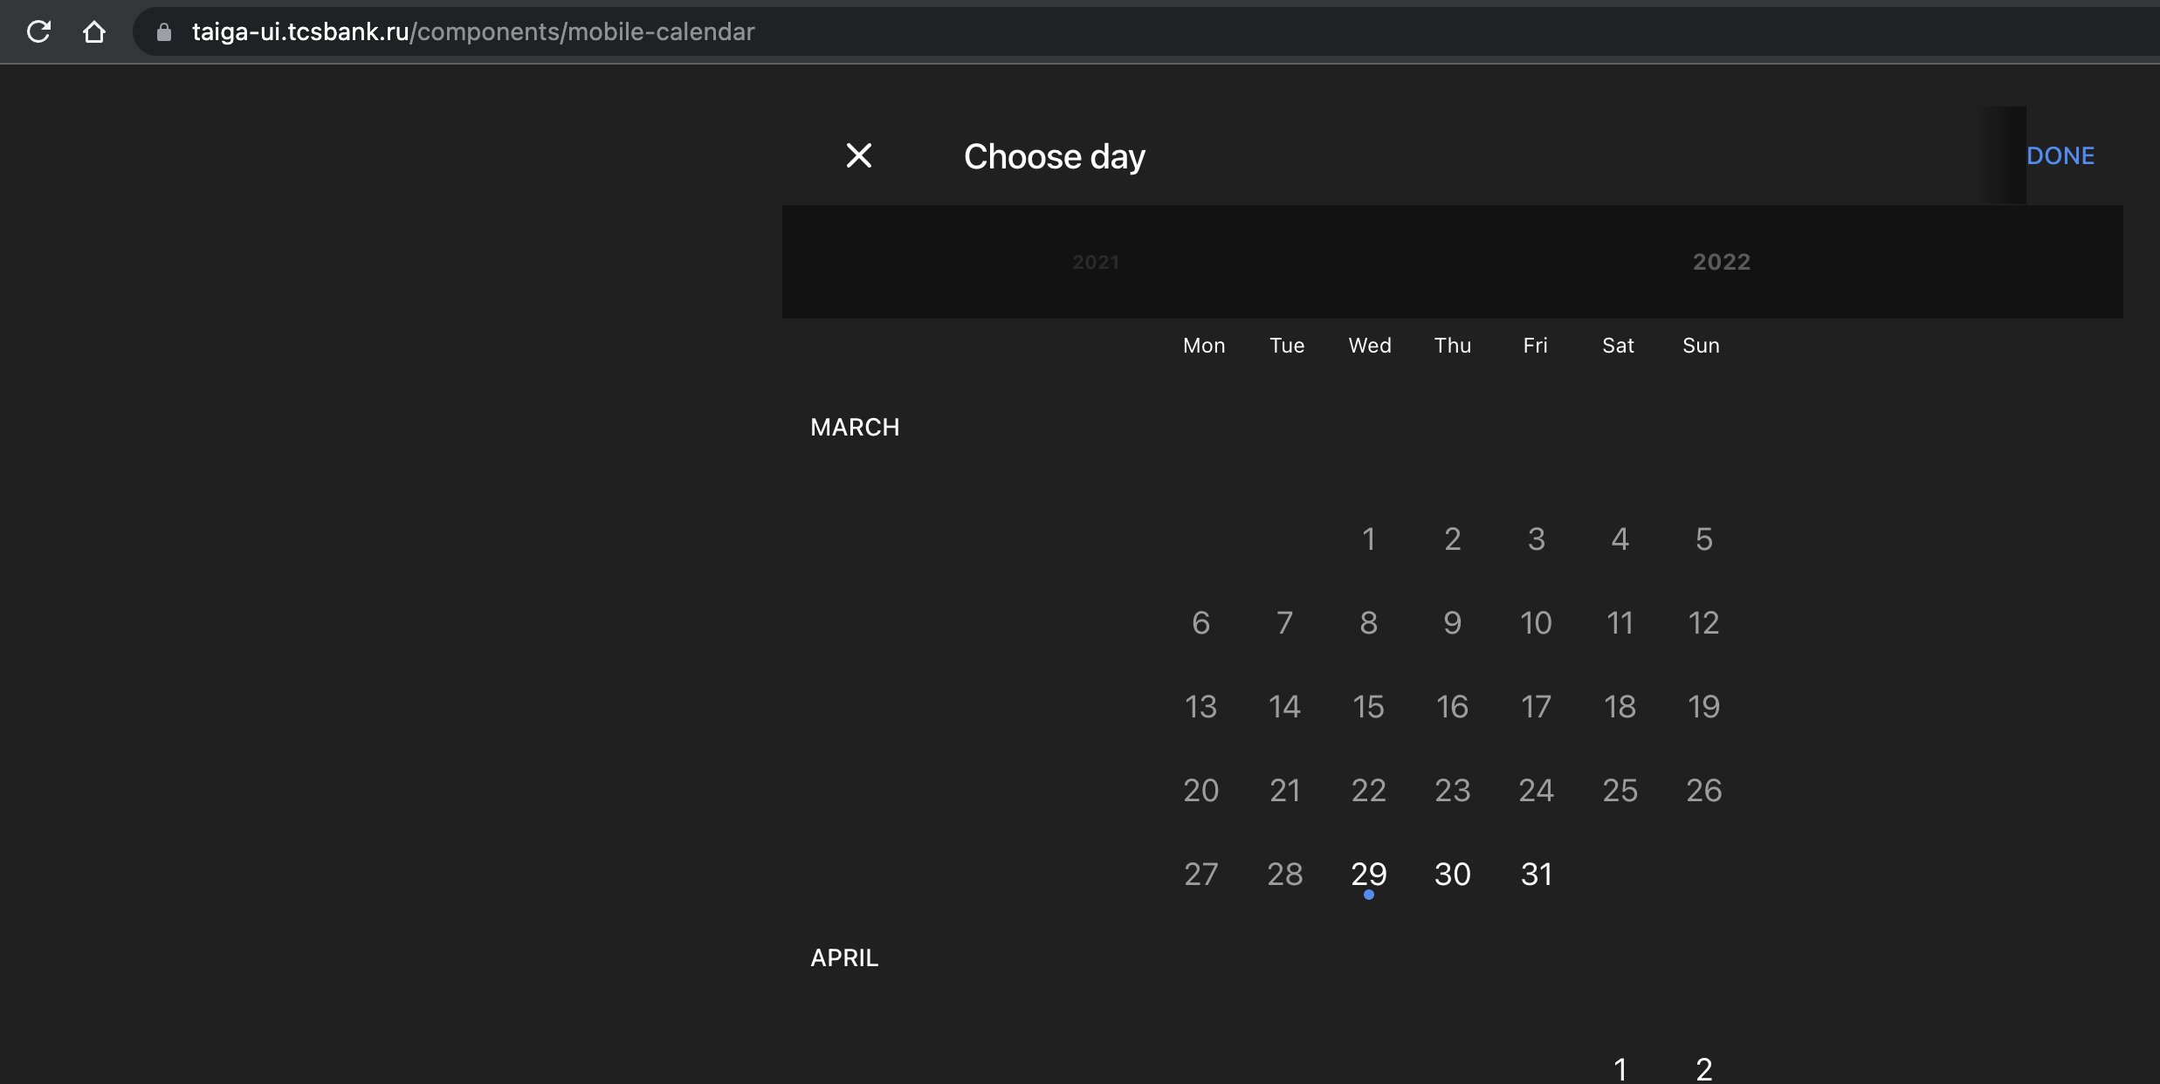This screenshot has height=1084, width=2160.
Task: Click the blue dot under date 29
Action: pos(1371,895)
